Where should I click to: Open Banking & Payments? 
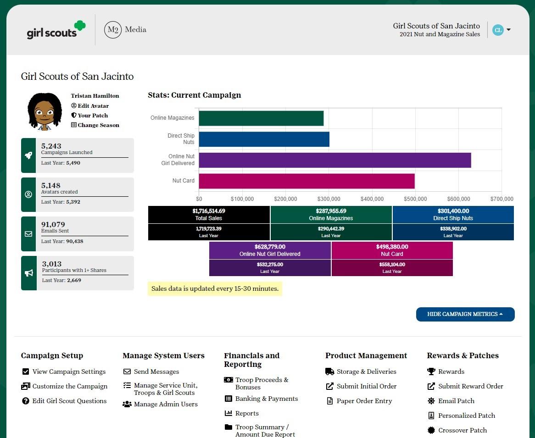tap(267, 399)
